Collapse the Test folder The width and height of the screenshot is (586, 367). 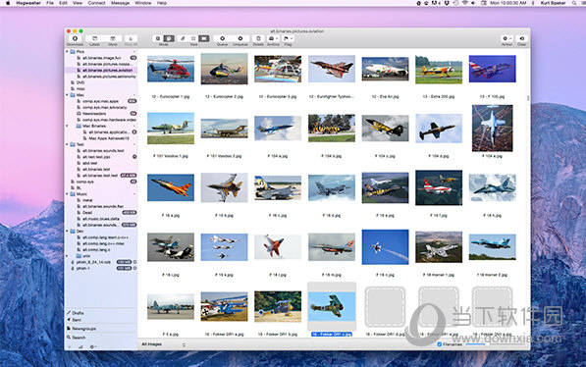(68, 144)
